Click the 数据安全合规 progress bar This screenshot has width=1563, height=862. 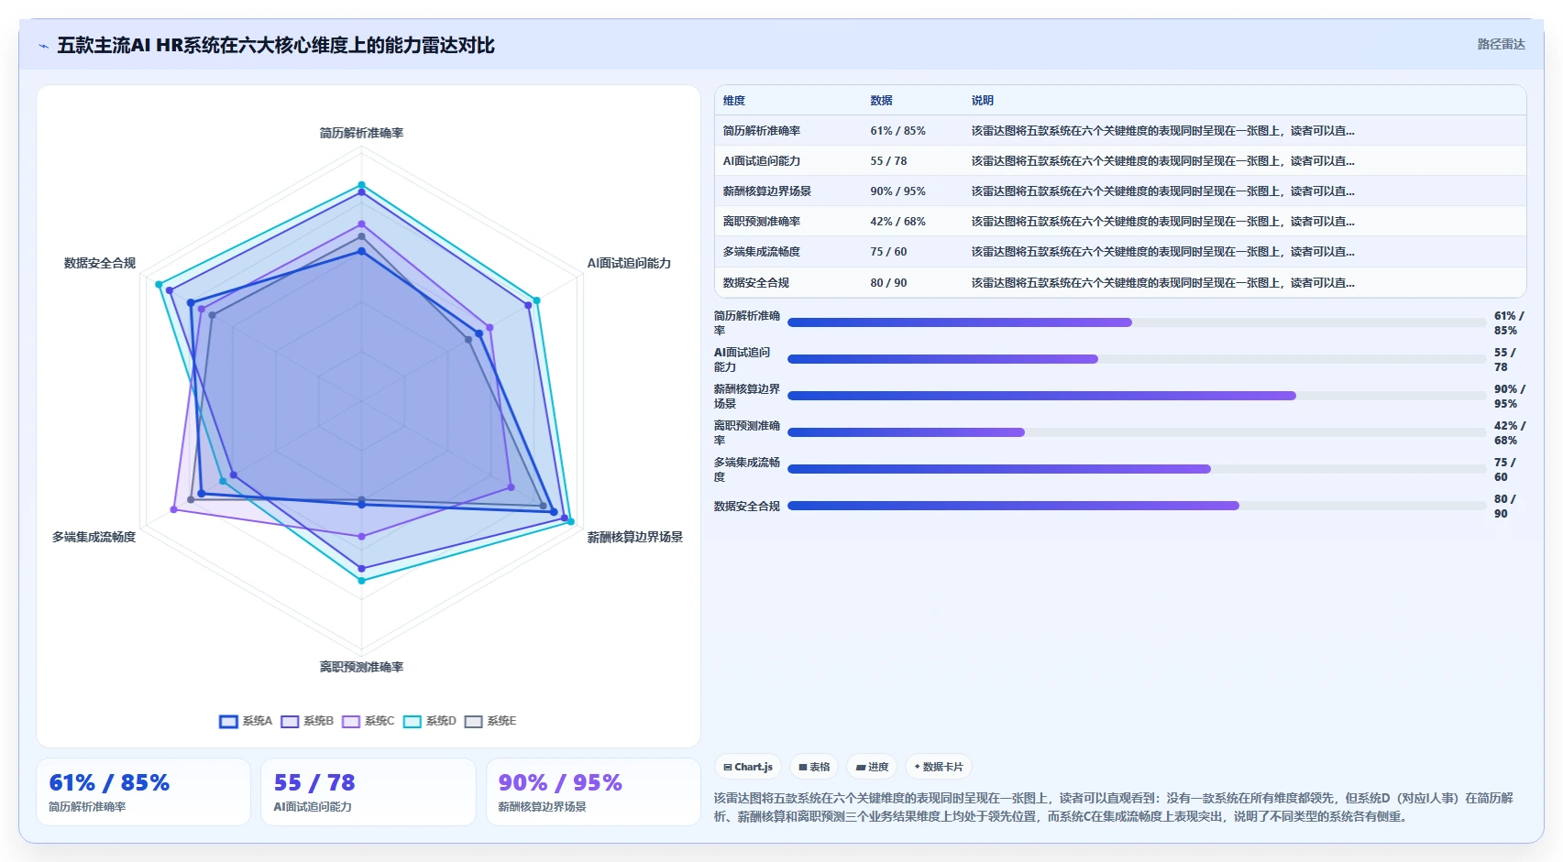tap(1137, 506)
